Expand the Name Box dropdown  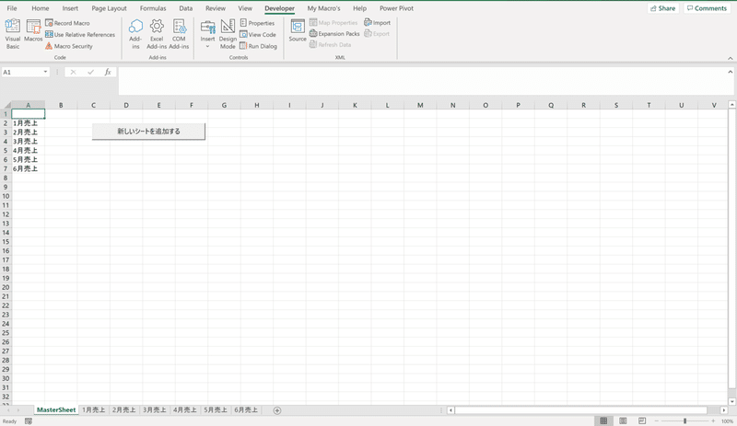[x=45, y=72]
